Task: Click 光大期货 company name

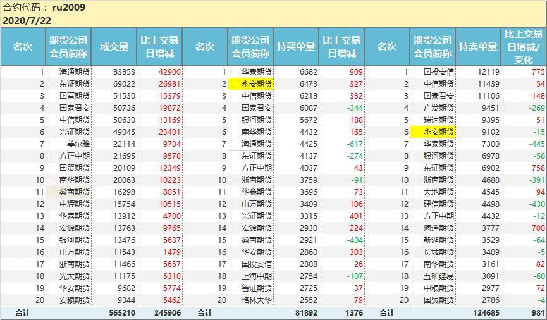Action: coord(75,276)
